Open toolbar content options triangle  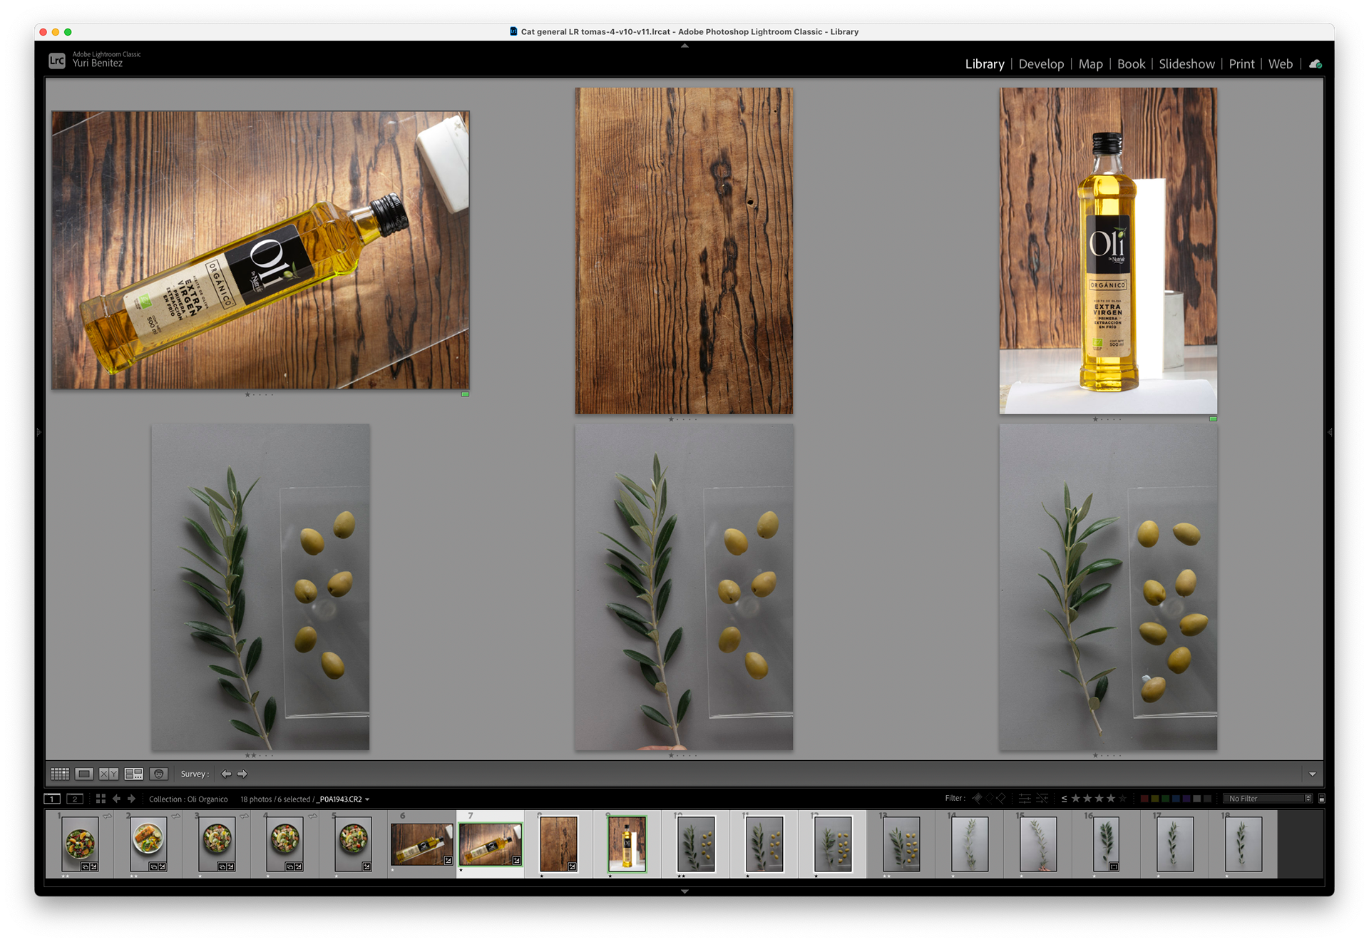[x=1312, y=774]
